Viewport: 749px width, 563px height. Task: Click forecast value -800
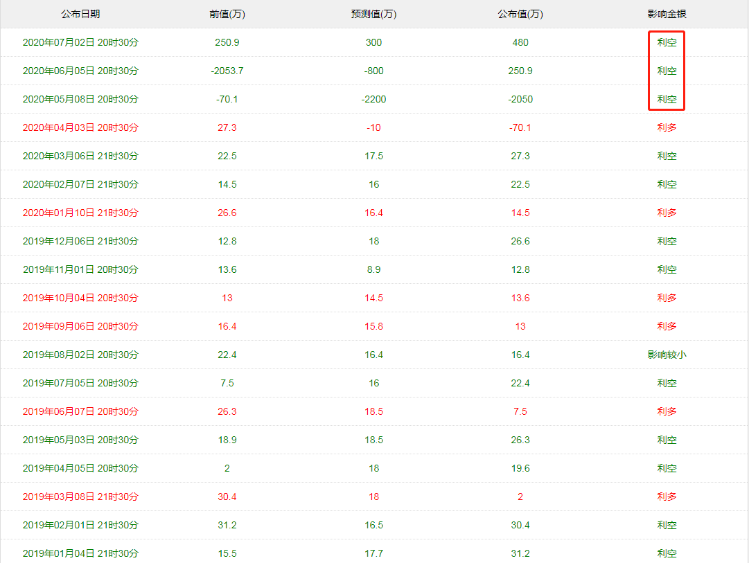click(373, 71)
